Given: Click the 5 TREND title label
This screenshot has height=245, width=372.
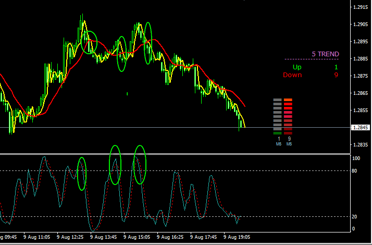Looking at the screenshot, I should tap(325, 54).
